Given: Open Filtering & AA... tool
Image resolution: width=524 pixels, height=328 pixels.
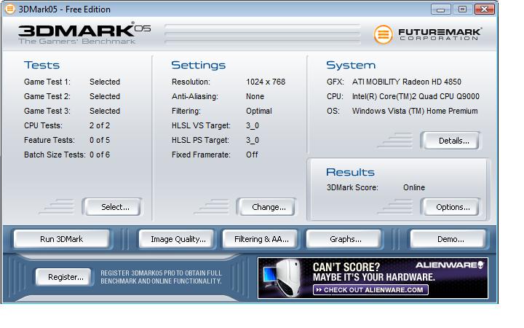Looking at the screenshot, I should tap(260, 239).
